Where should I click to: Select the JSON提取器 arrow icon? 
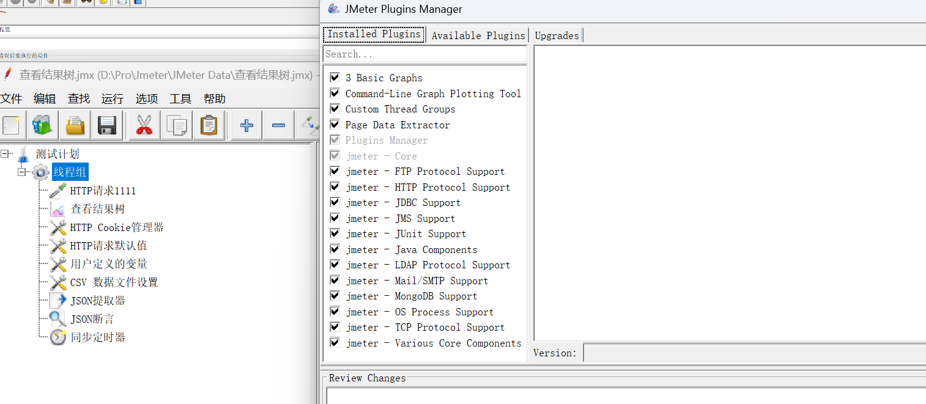coord(57,301)
